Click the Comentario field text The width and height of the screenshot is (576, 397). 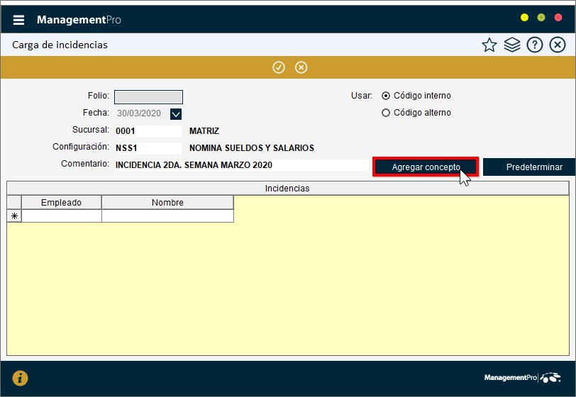241,165
